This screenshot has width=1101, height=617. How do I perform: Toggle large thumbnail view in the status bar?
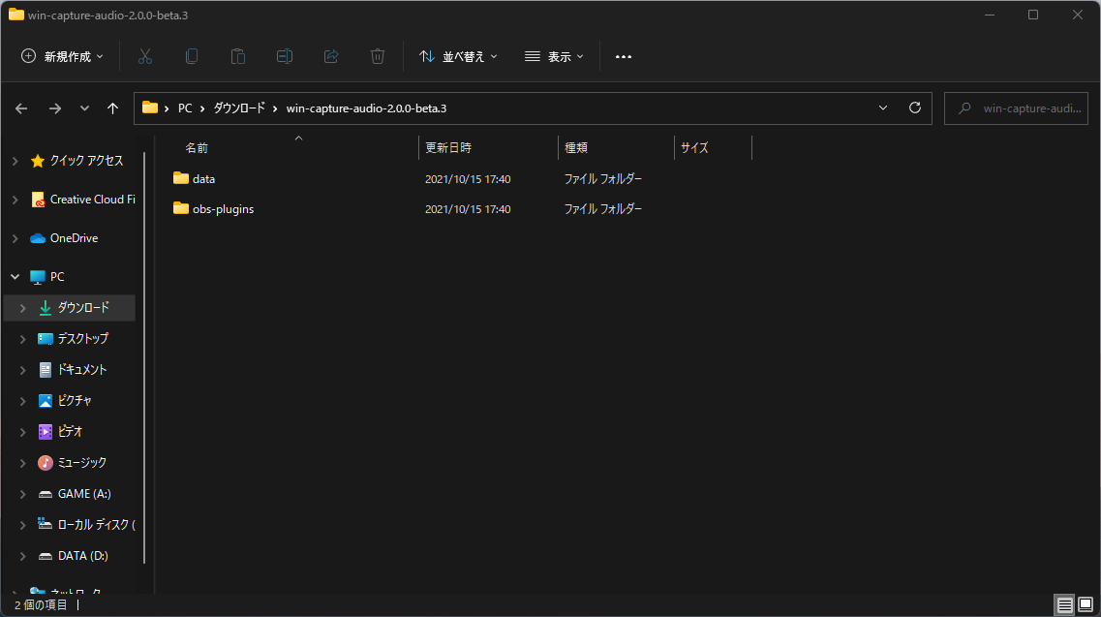(x=1086, y=604)
